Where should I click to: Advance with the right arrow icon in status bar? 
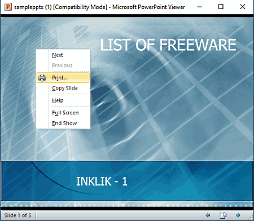click(238, 215)
